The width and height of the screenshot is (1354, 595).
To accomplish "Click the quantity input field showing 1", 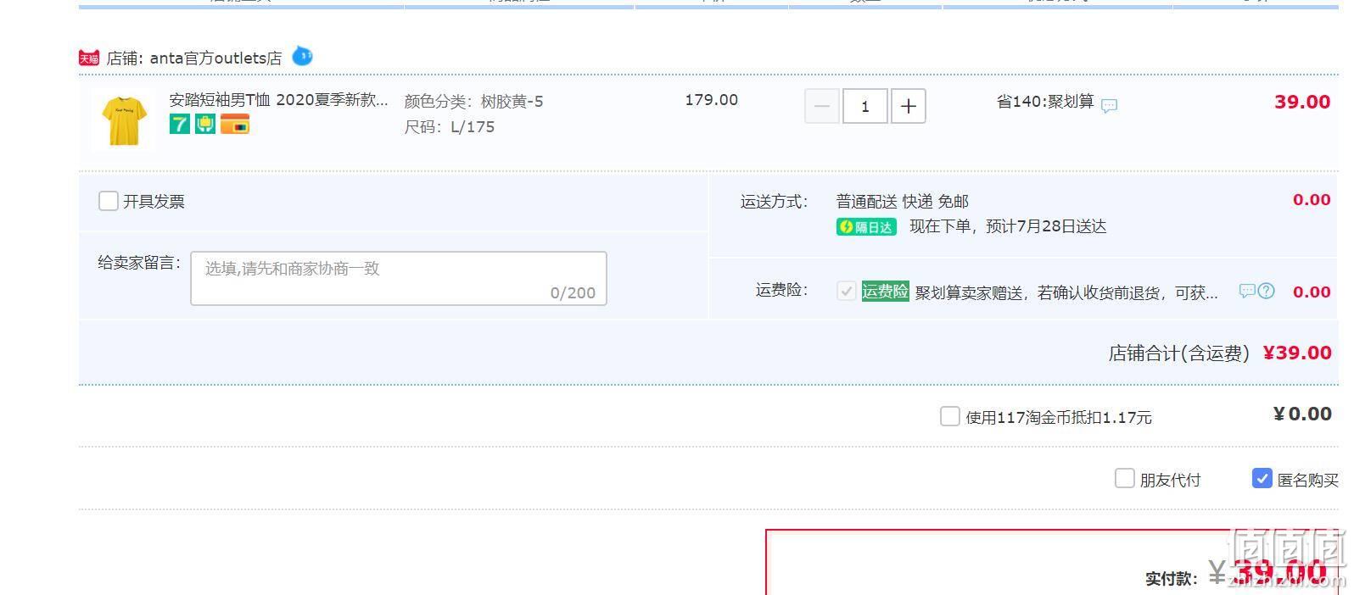I will pos(865,106).
